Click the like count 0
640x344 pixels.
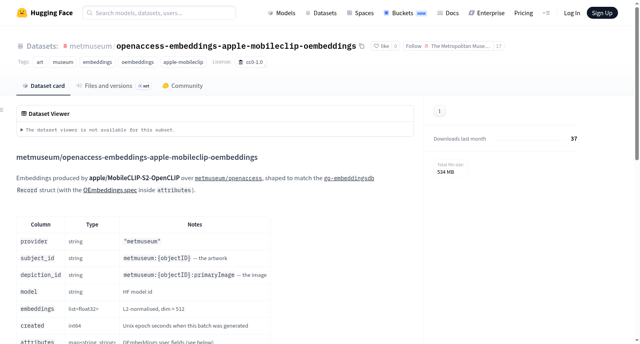click(396, 46)
